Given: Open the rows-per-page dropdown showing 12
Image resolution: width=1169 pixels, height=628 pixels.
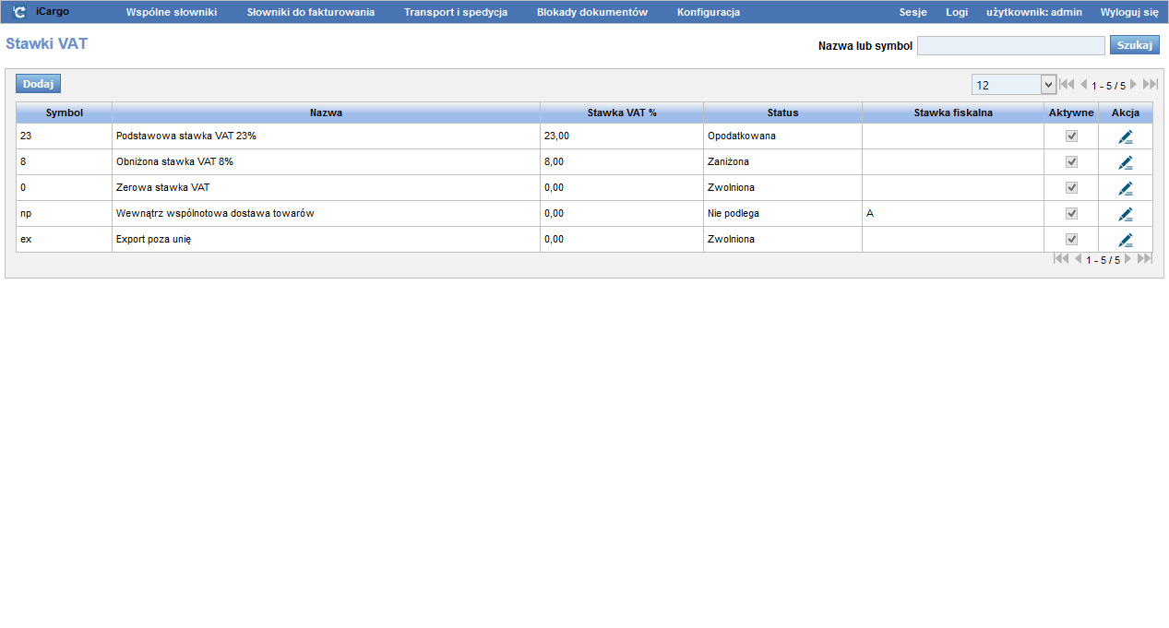Looking at the screenshot, I should pos(1013,85).
